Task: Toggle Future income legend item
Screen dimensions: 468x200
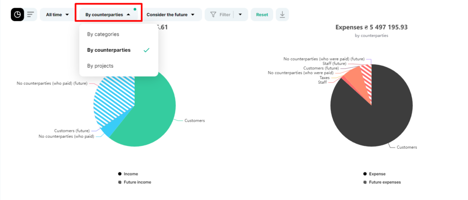Action: pos(135,182)
